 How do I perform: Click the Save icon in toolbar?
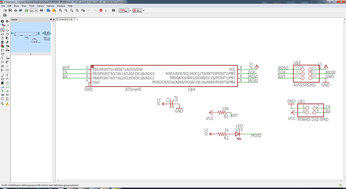(x=10, y=10)
